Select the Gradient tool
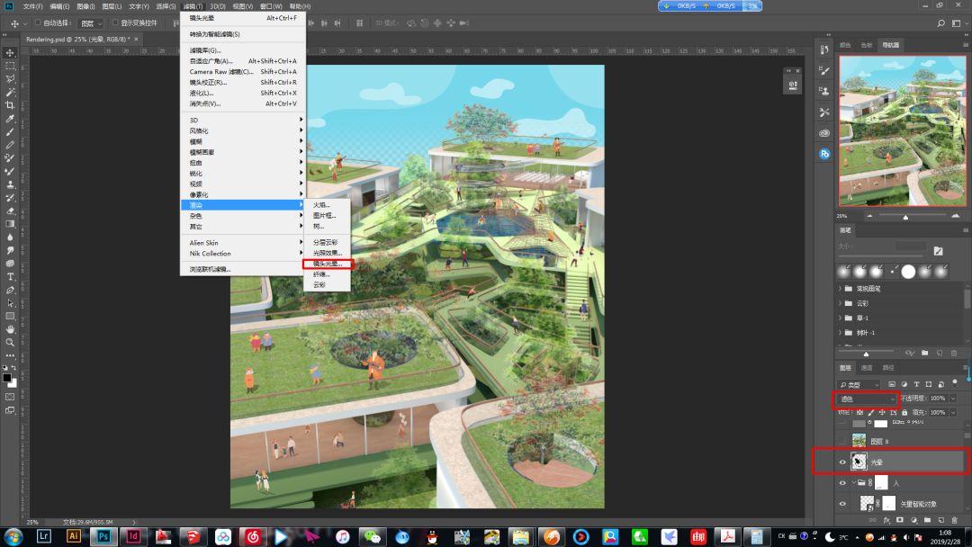Screen dimensions: 972x547 point(10,224)
